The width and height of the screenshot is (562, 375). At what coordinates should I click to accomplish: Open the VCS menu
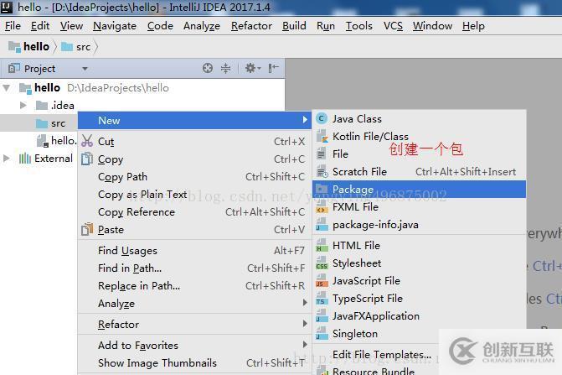pyautogui.click(x=393, y=26)
